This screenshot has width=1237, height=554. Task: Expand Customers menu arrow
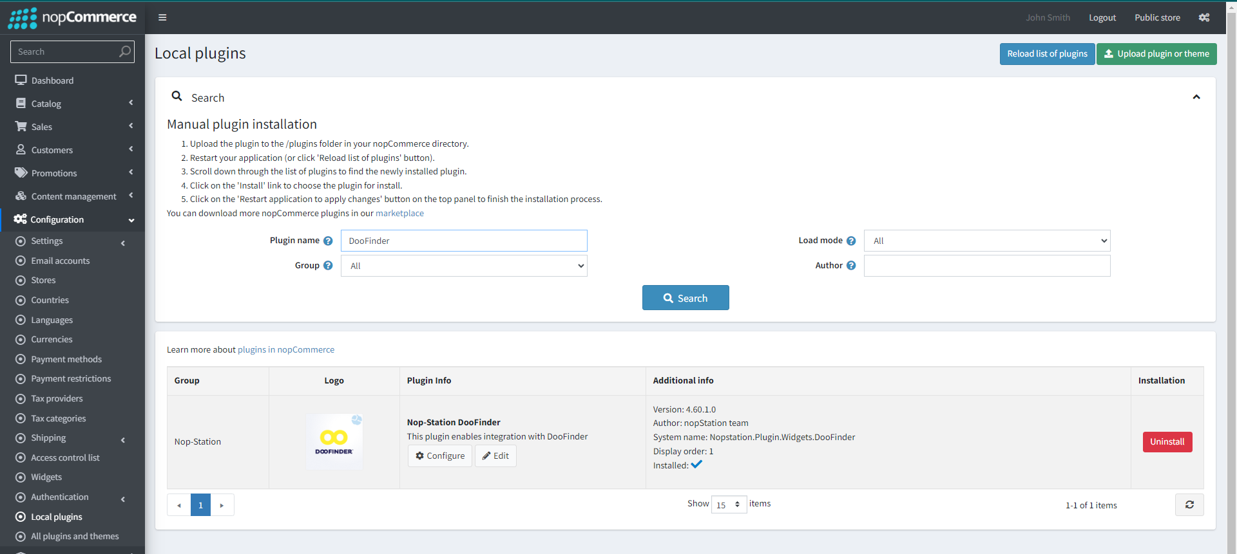pyautogui.click(x=131, y=149)
